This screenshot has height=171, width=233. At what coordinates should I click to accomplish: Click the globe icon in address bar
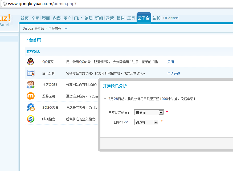(5, 3)
